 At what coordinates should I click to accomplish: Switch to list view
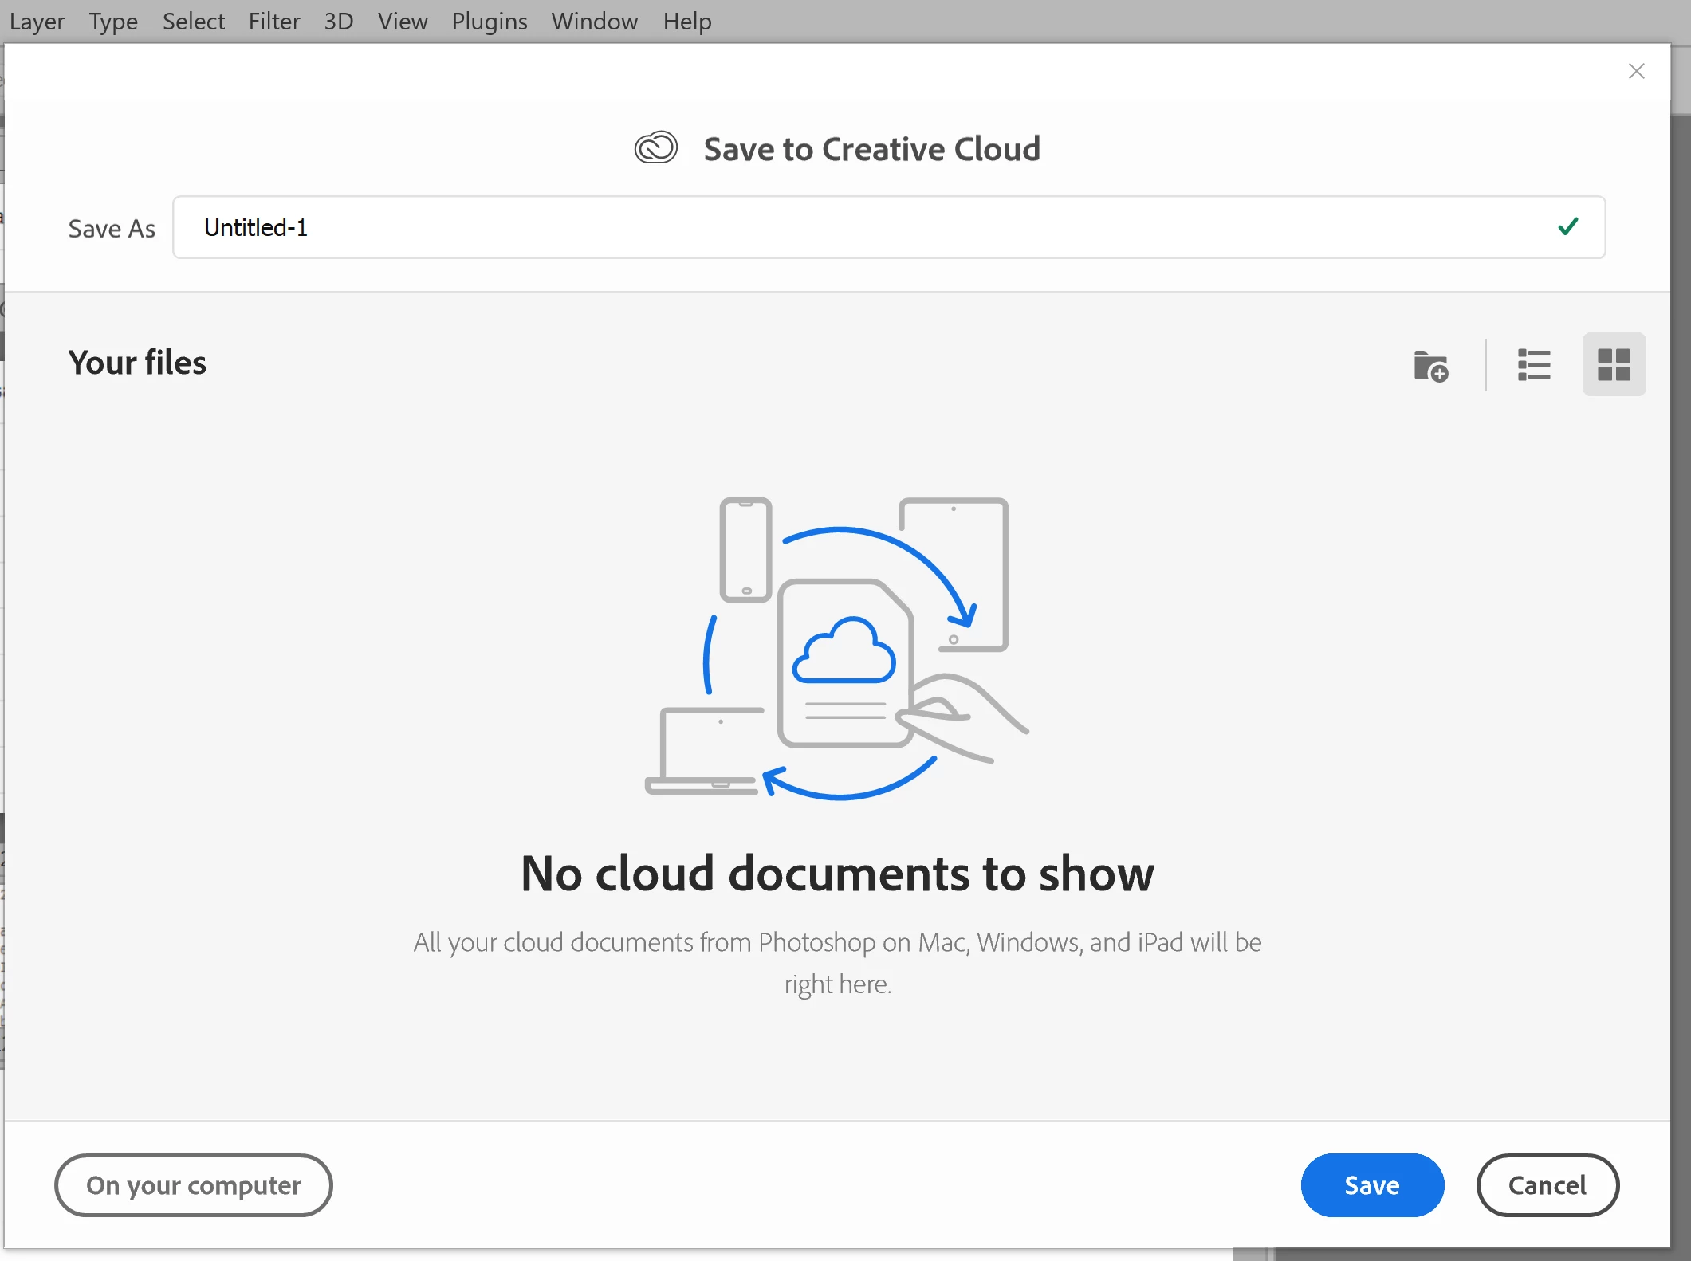pos(1533,365)
